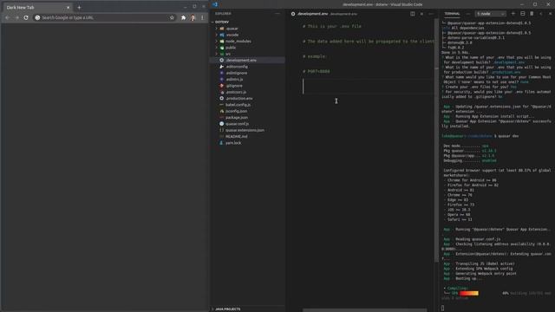The width and height of the screenshot is (555, 312).
Task: Open the yarn.lock file
Action: 233,143
